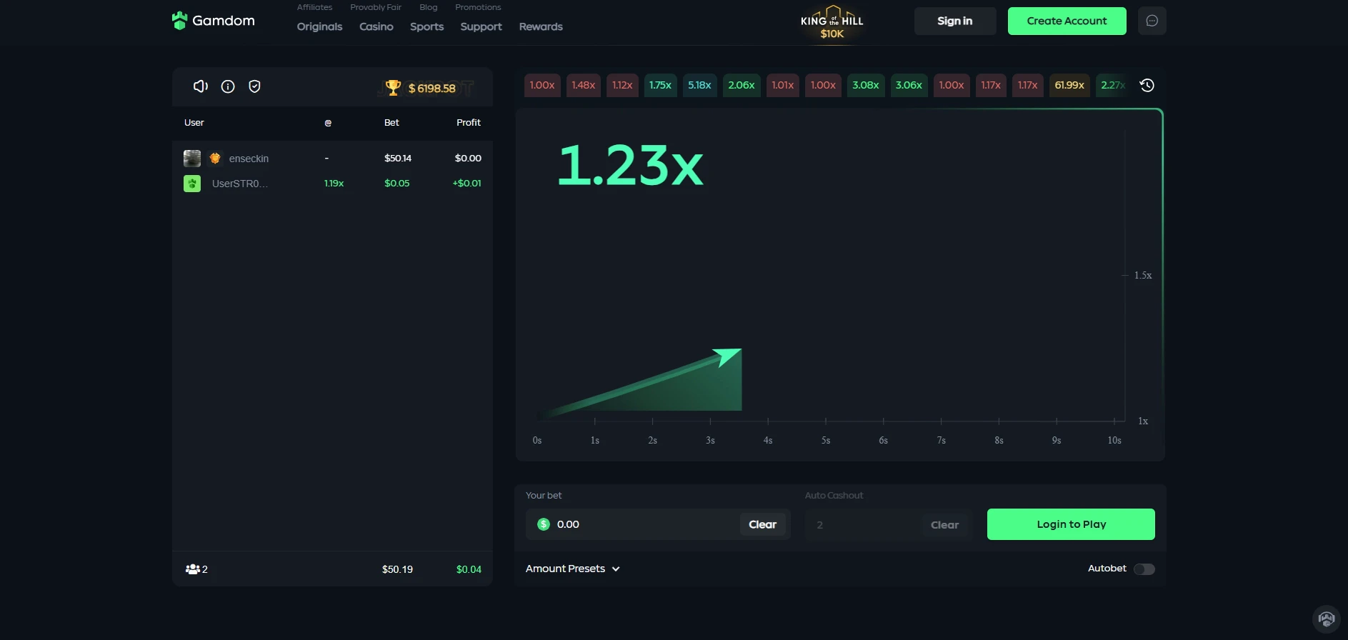Click the trophy jackpot icon
The image size is (1348, 640).
point(393,88)
